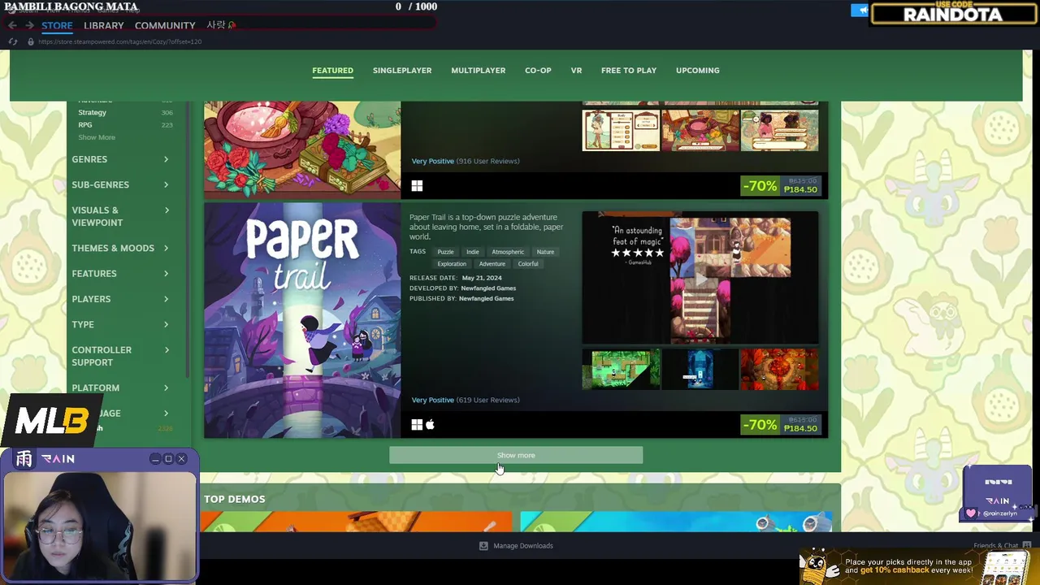Open the Friends & Chat icon
The height and width of the screenshot is (585, 1040).
(1027, 546)
